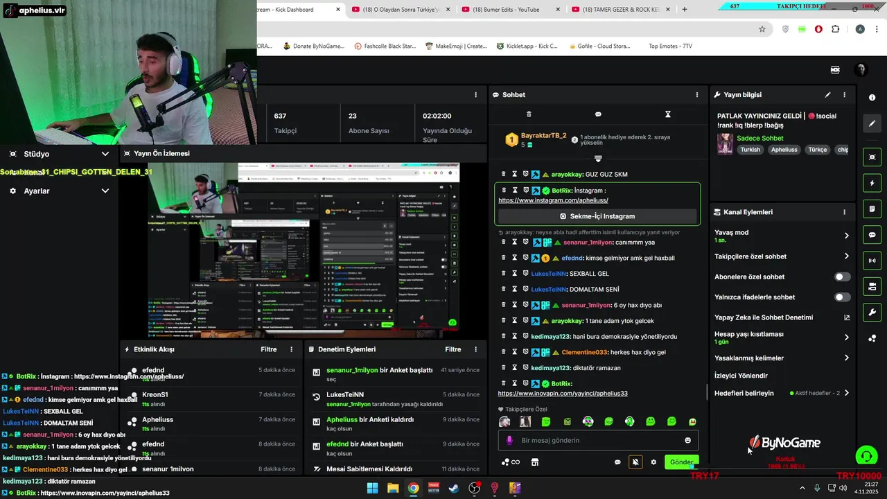Open the shop icon below the chat input

535,462
